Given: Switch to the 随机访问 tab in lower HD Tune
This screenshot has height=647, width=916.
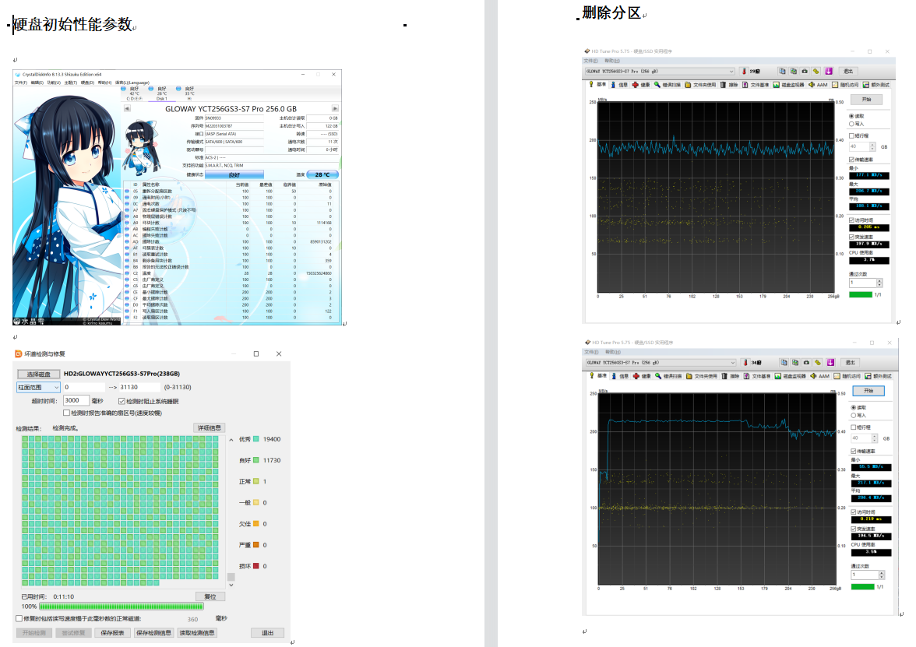Looking at the screenshot, I should [847, 376].
